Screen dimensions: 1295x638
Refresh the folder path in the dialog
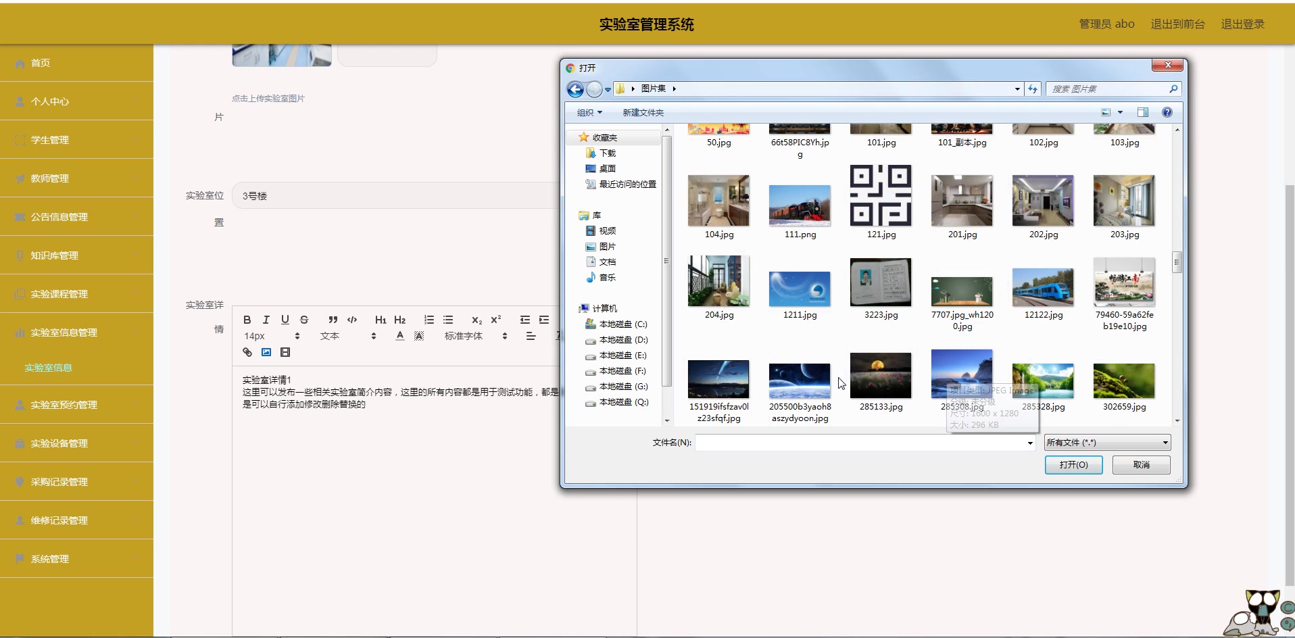point(1033,89)
